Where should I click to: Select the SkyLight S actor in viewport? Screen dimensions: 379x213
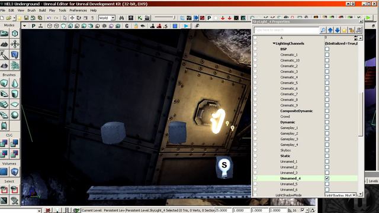coord(224,167)
